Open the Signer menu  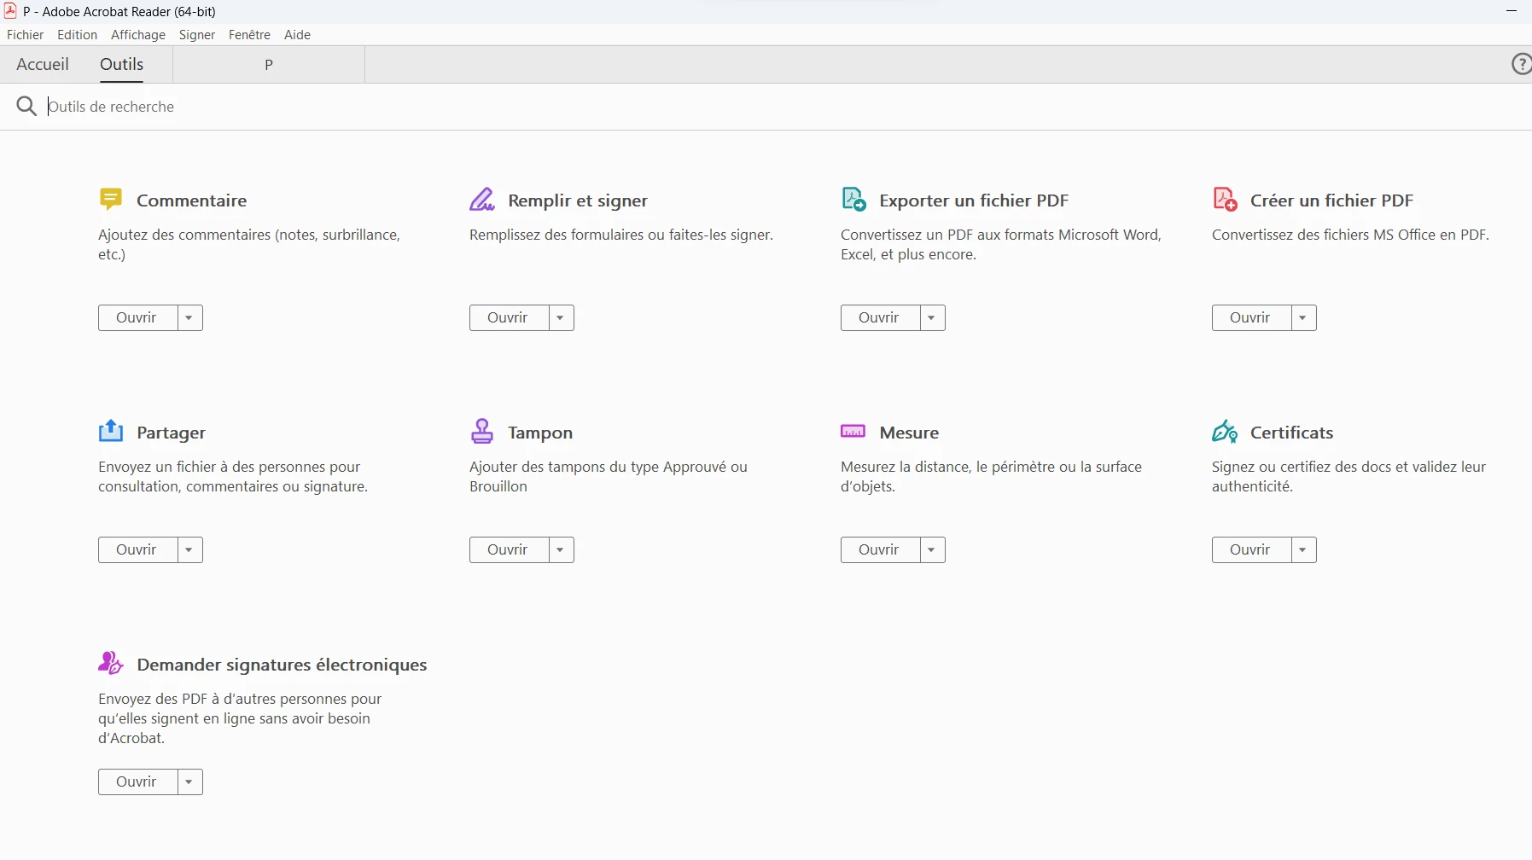(x=197, y=35)
